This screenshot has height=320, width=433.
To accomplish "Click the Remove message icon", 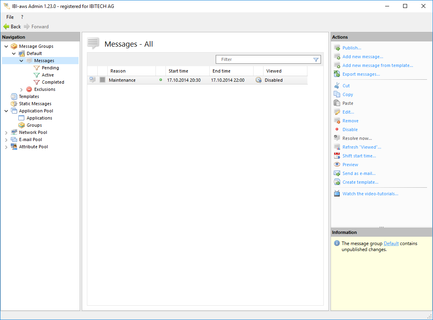I will coord(337,121).
